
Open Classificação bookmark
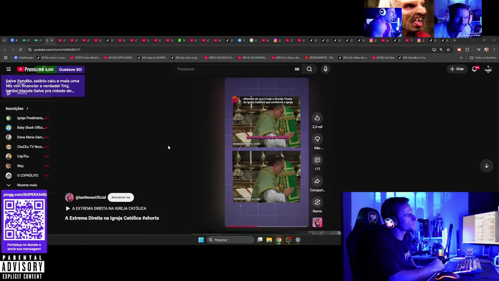(x=23, y=58)
